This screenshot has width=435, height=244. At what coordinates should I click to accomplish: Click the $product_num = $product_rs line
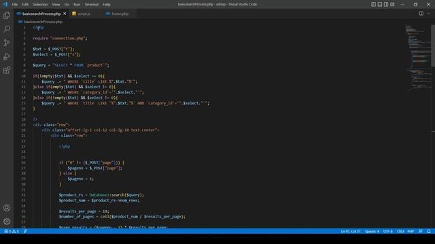(99, 201)
